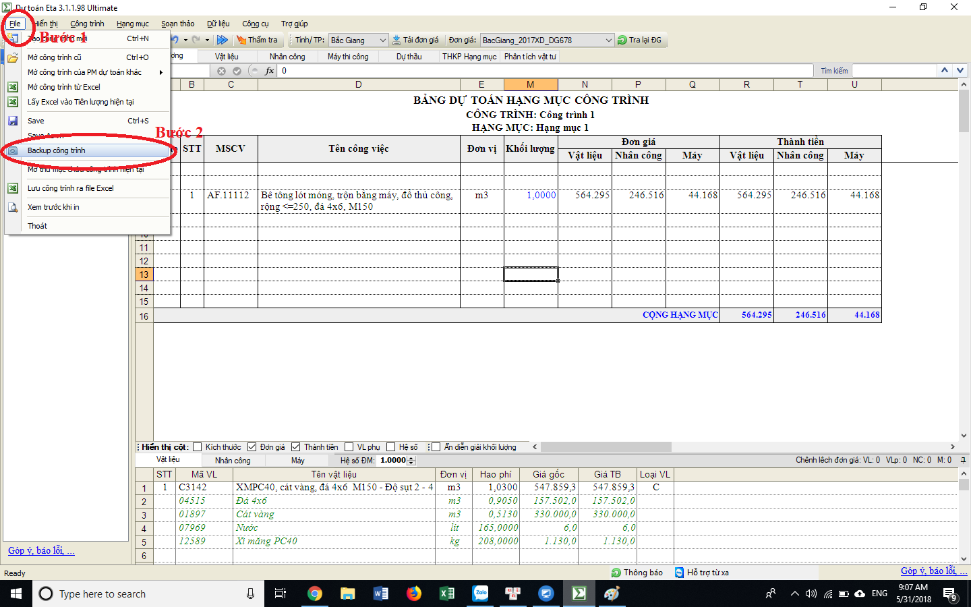971x607 pixels.
Task: Open Zalo from the taskbar
Action: coord(480,594)
